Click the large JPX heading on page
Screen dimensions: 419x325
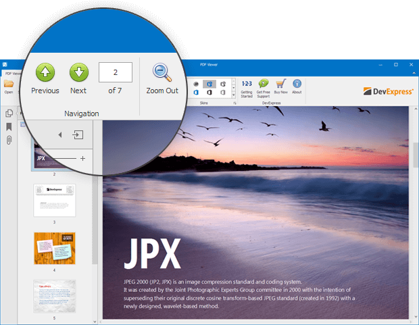pos(153,253)
